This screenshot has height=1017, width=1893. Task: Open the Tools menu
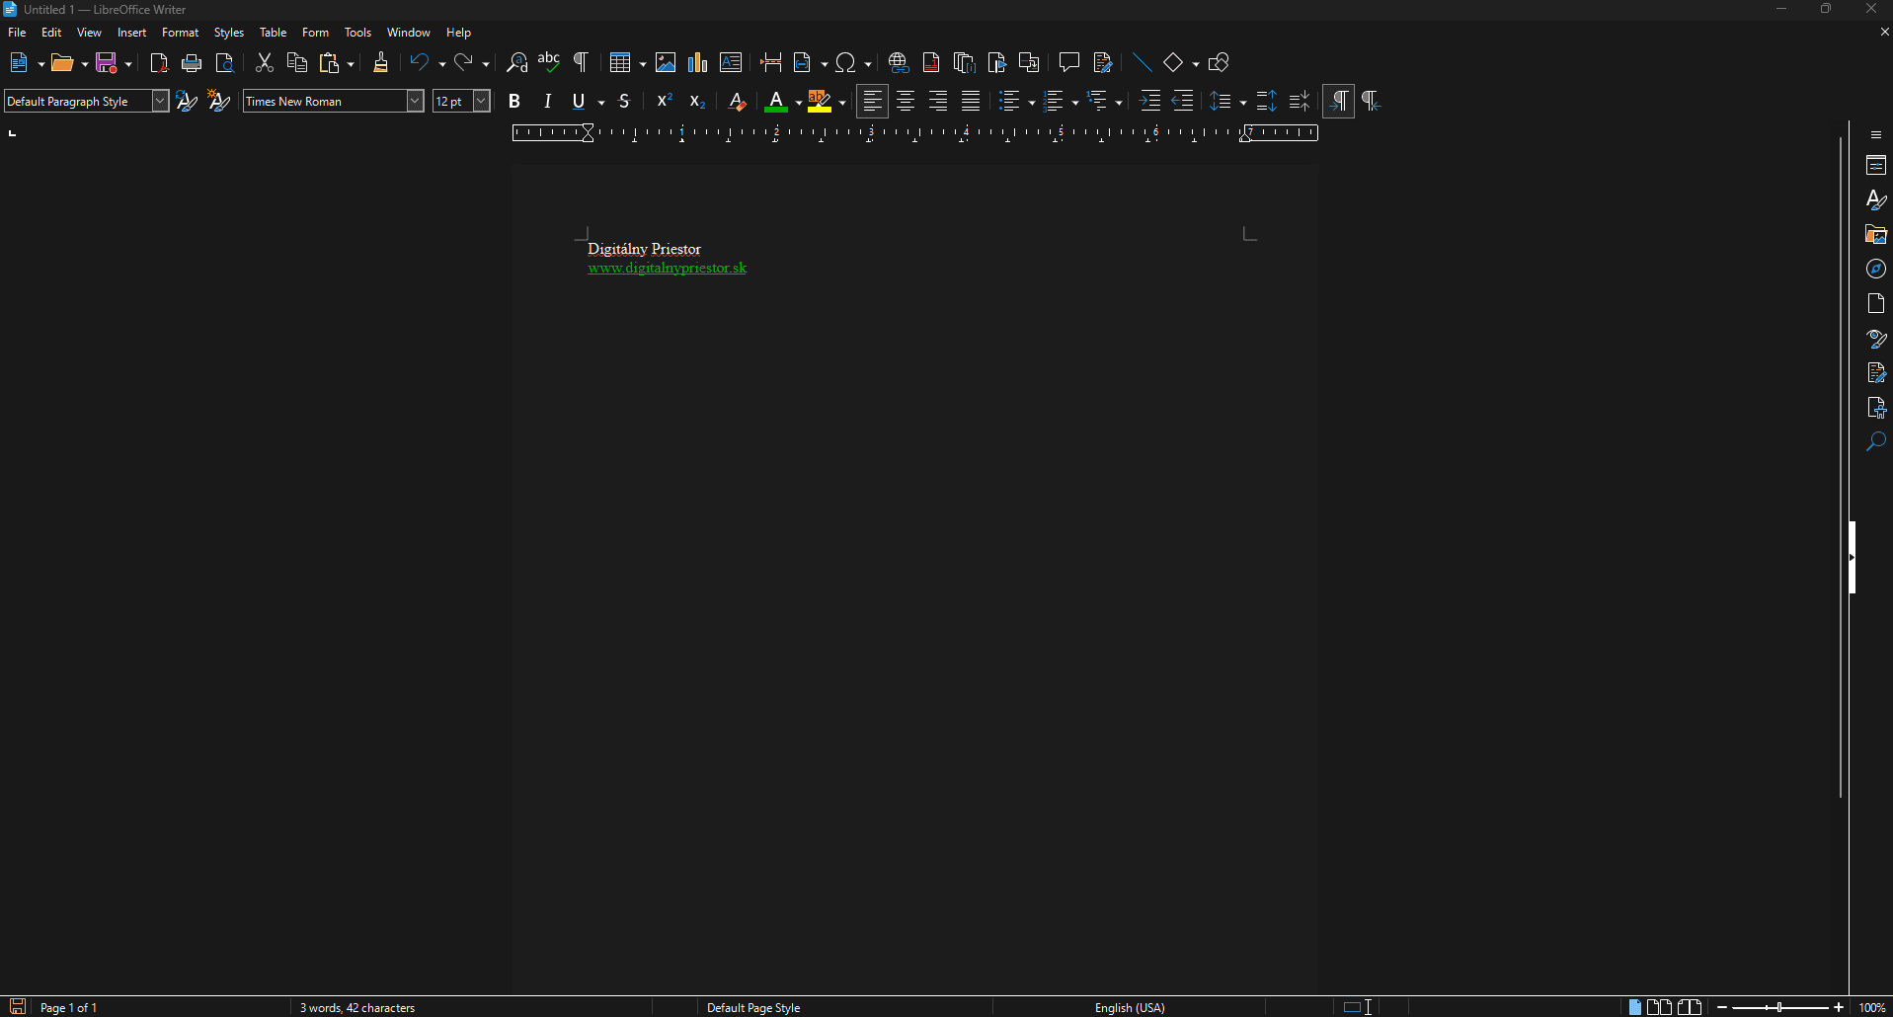[x=357, y=33]
